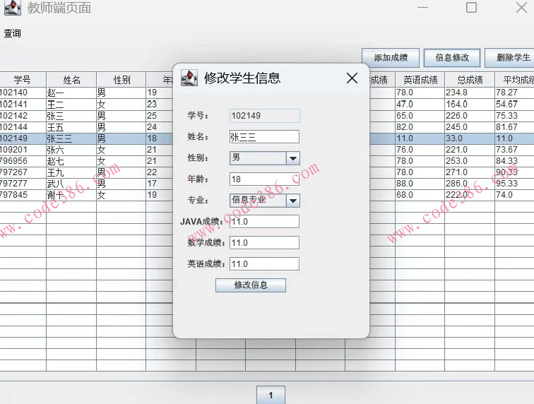Click average score cell 81.67
Image resolution: width=534 pixels, height=404 pixels.
[515, 127]
